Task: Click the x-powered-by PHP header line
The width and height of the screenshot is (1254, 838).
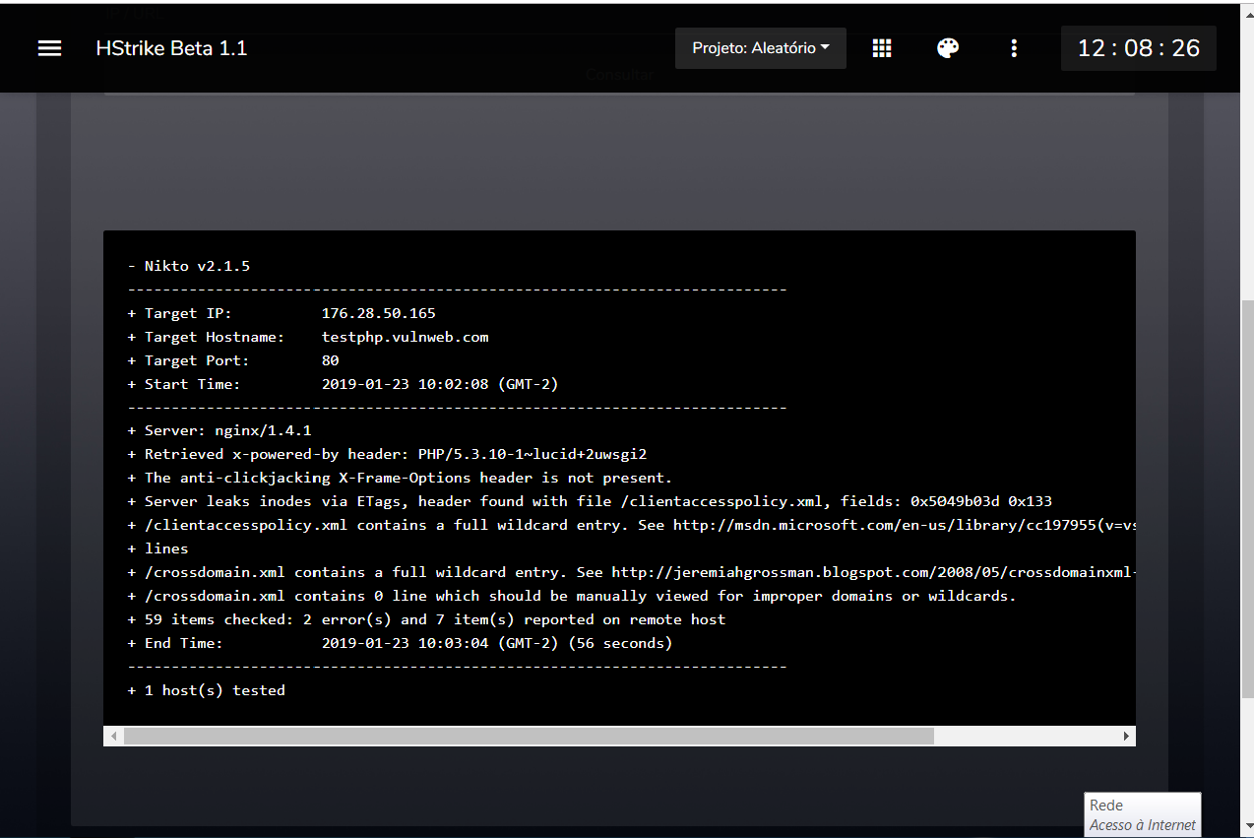Action: pos(388,454)
